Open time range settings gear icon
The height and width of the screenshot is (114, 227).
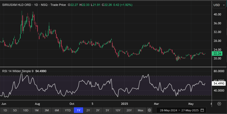coord(149,110)
